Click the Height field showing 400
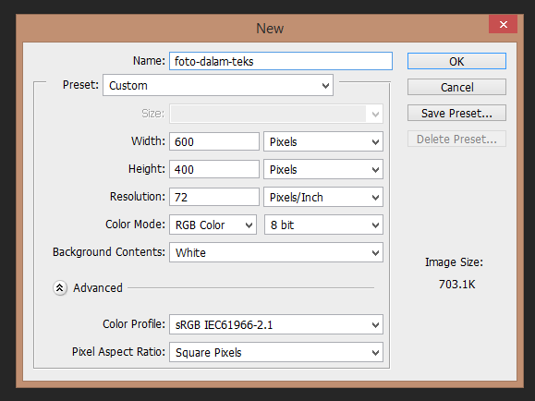Screen dimensions: 535x401 [x=214, y=169]
